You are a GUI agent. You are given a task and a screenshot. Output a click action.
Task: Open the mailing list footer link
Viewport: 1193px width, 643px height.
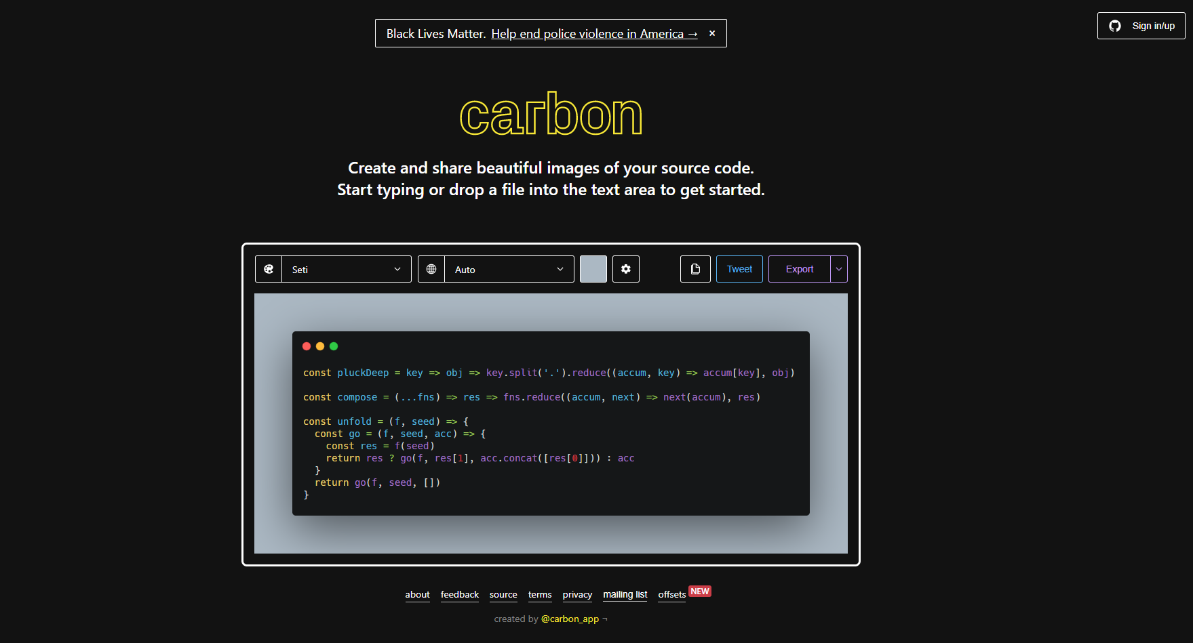625,595
